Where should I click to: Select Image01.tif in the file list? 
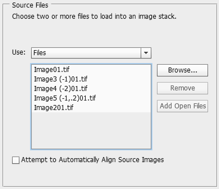coord(91,69)
